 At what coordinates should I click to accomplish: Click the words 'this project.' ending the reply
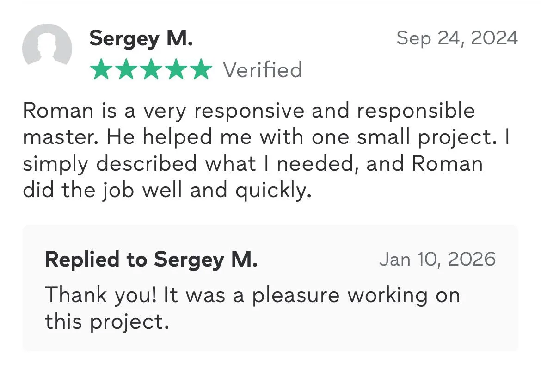tap(107, 321)
